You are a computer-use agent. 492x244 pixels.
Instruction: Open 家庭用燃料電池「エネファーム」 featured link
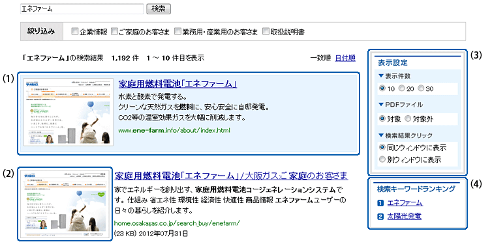[177, 84]
